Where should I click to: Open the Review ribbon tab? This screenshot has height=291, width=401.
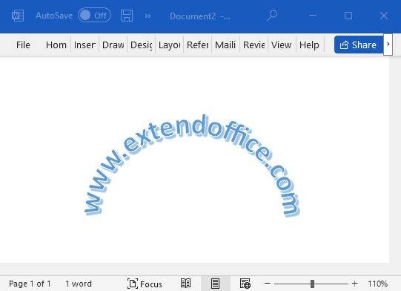253,45
